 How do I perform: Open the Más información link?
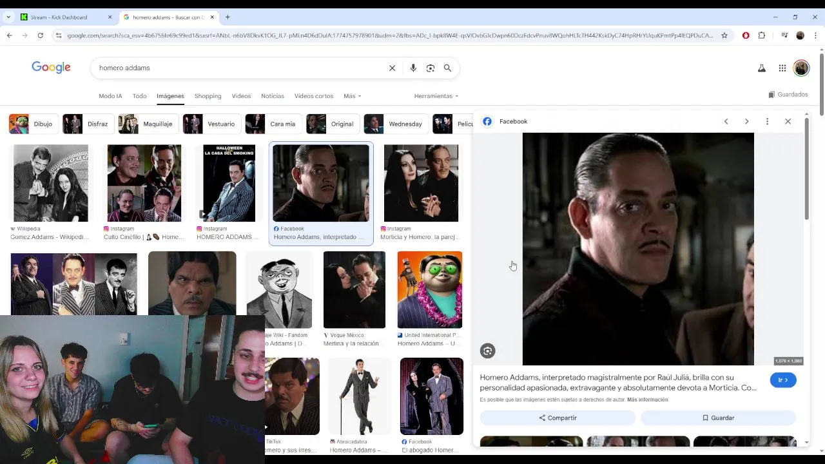point(647,400)
